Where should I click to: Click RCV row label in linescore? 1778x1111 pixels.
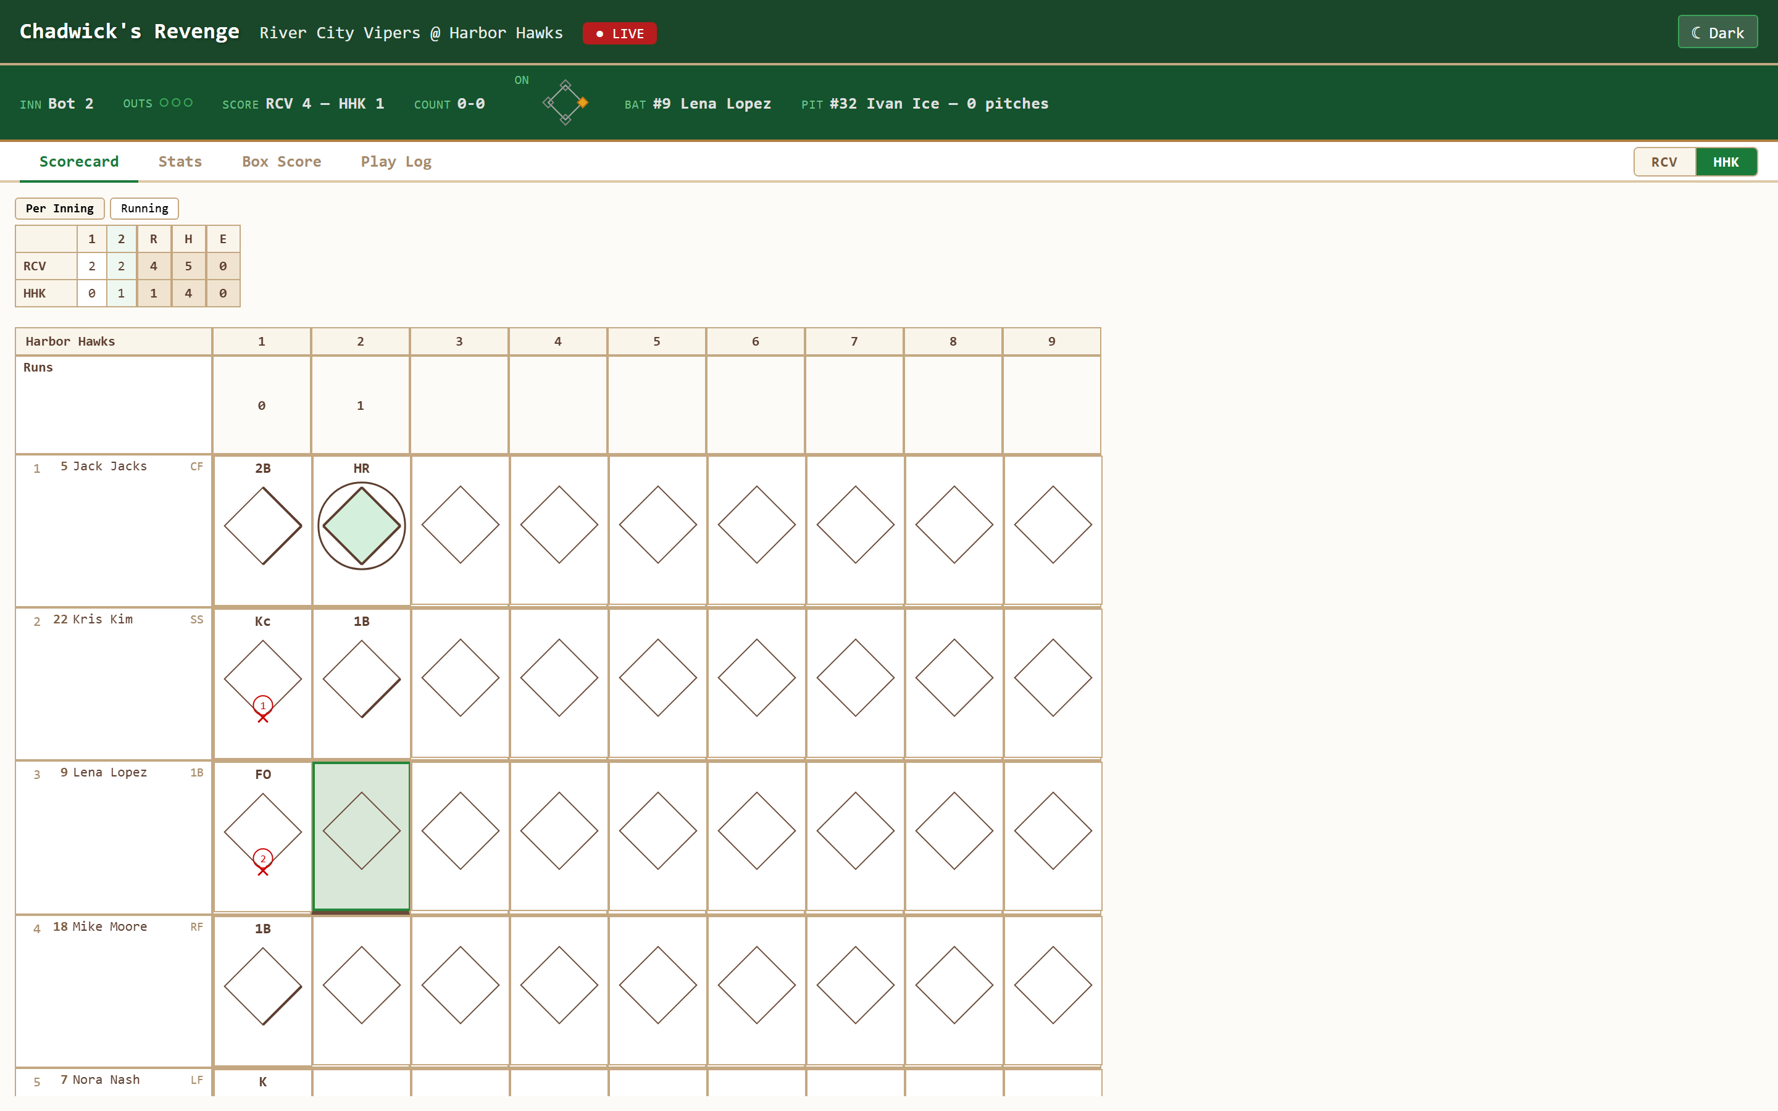pos(46,266)
